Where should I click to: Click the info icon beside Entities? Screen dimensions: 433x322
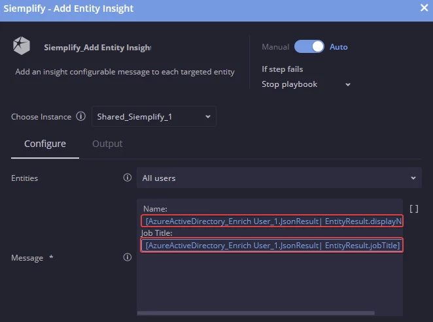pos(128,178)
